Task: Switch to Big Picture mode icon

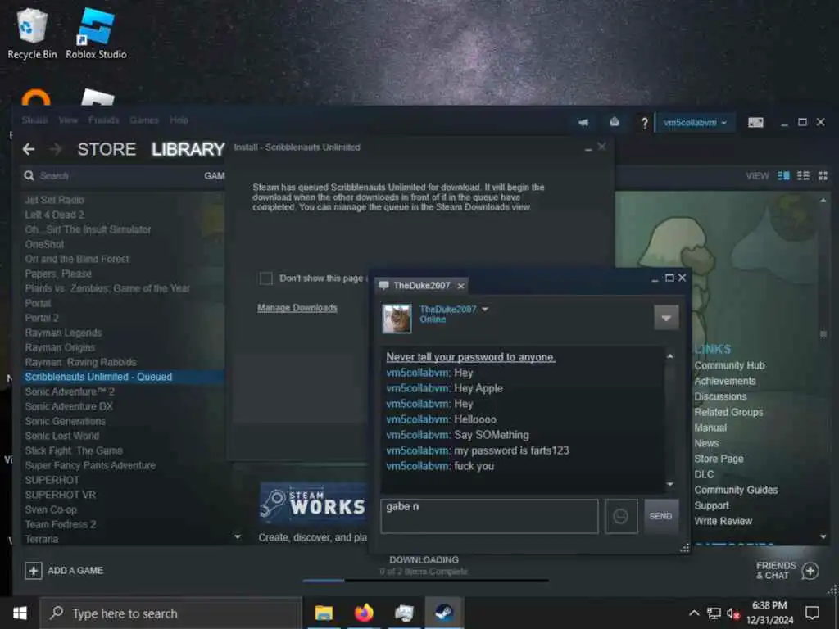Action: (755, 123)
